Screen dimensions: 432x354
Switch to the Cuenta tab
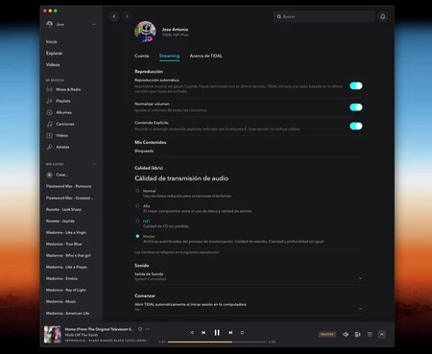(142, 56)
